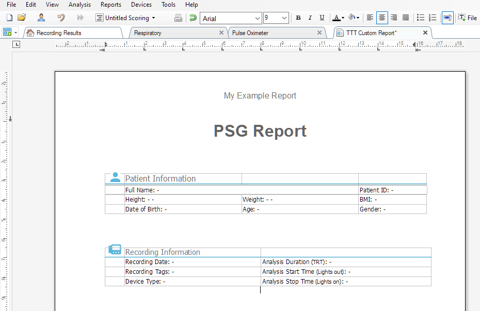This screenshot has width=480, height=311.
Task: Click the Recording Date cell
Action: click(x=193, y=262)
